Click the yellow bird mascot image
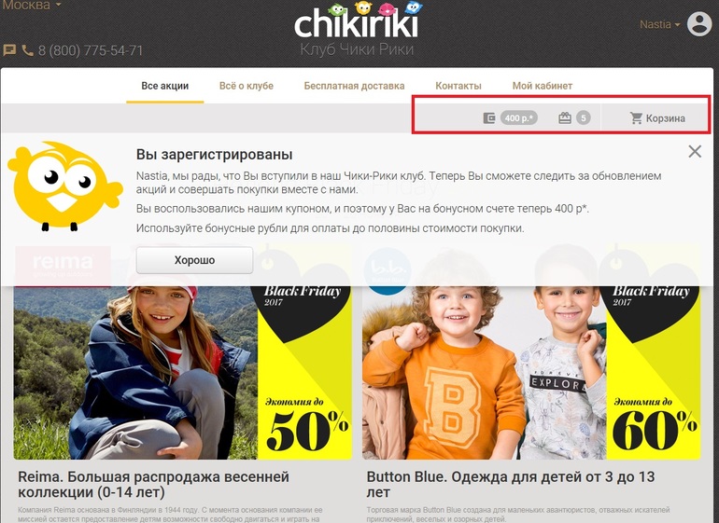The height and width of the screenshot is (523, 719). (x=65, y=186)
